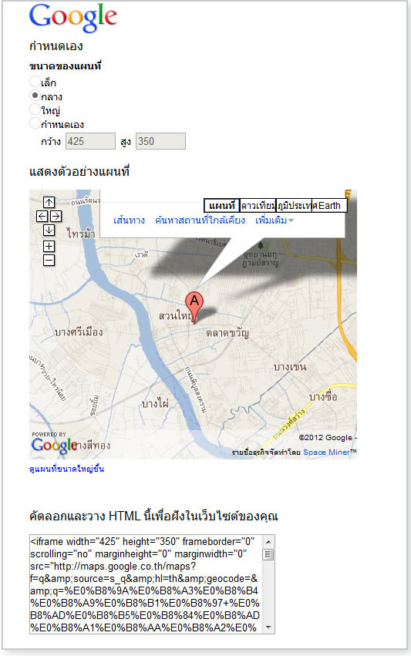Select the กลาง map size option
411x656 pixels.
(35, 96)
